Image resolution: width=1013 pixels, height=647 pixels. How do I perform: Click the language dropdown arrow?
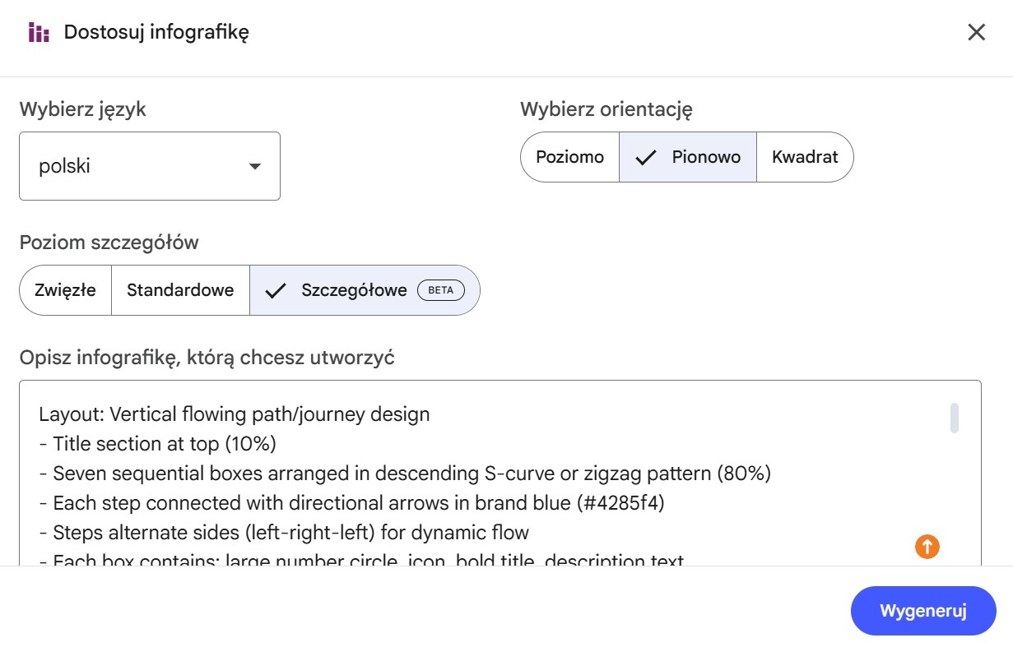tap(255, 166)
